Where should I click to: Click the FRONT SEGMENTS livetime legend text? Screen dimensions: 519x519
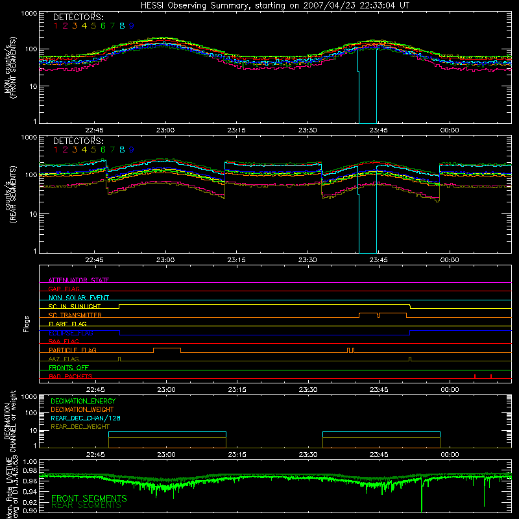coord(89,498)
